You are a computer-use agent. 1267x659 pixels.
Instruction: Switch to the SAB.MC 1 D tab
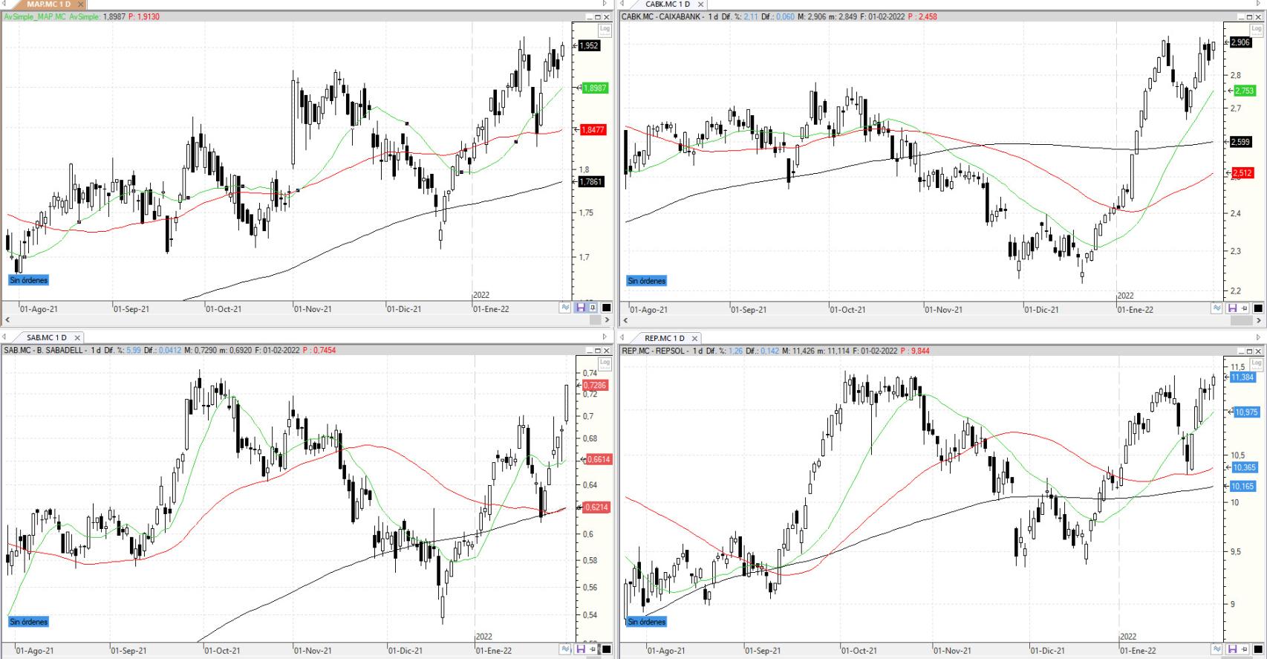[47, 338]
